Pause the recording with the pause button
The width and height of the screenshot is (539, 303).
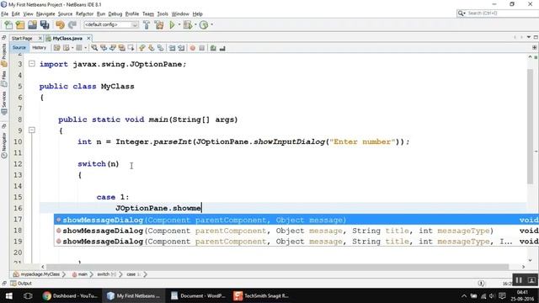point(519,280)
